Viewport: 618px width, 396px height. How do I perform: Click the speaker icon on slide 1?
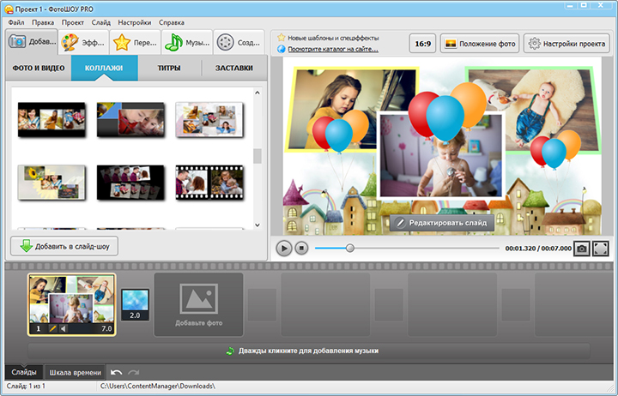click(x=64, y=328)
